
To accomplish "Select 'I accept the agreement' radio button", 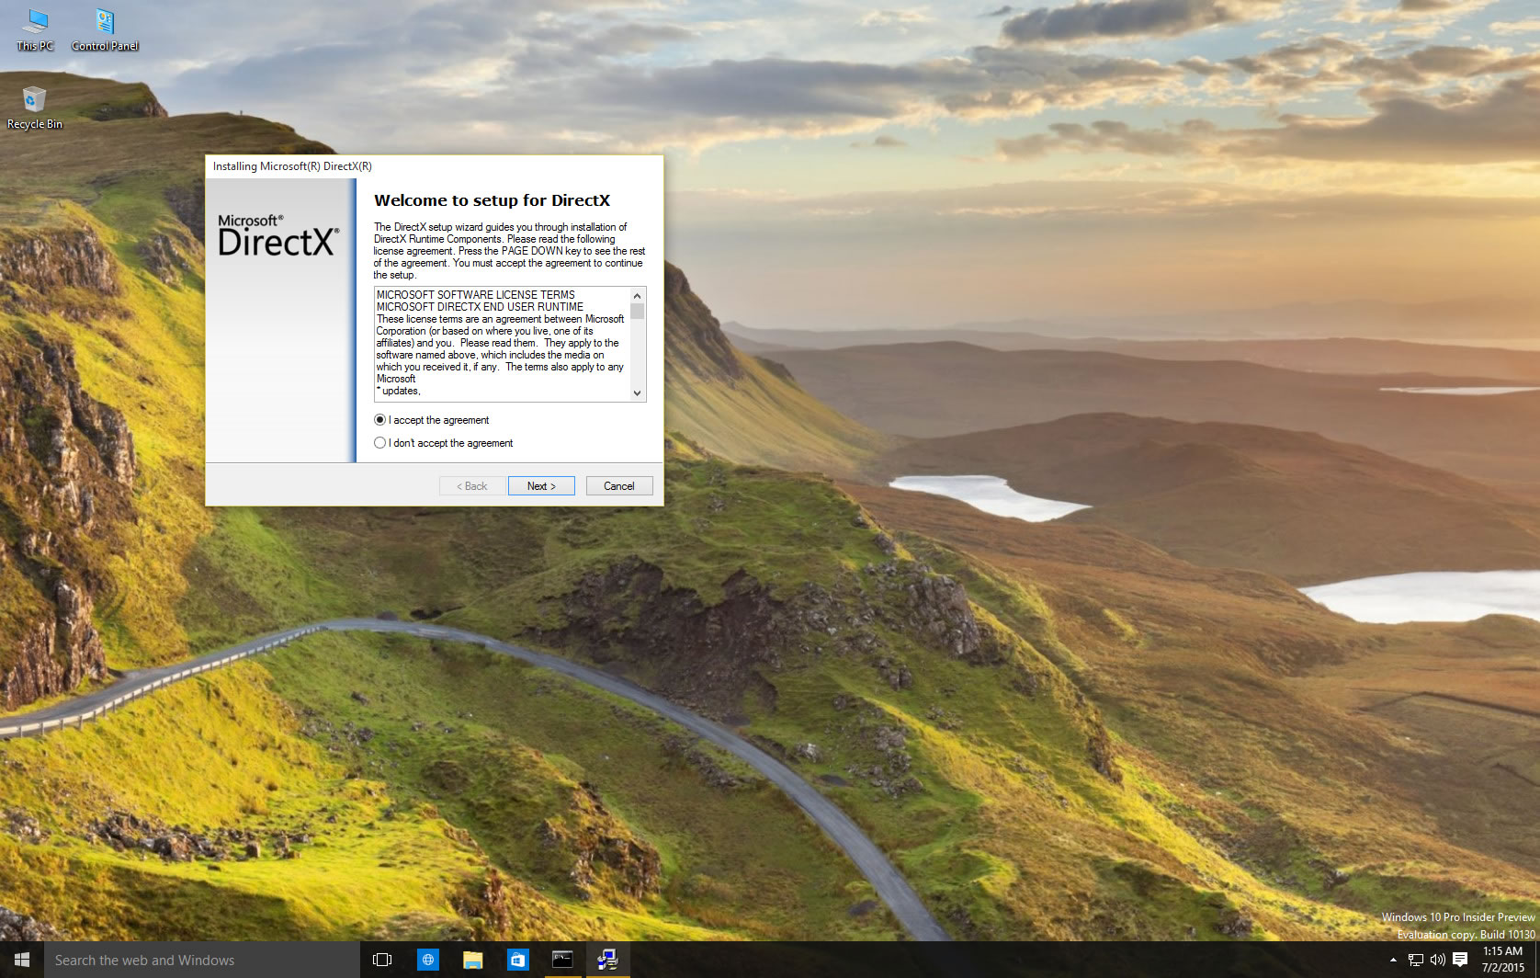I will point(380,420).
